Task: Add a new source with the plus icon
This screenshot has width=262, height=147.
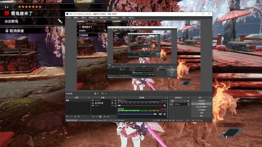Action: 93,116
